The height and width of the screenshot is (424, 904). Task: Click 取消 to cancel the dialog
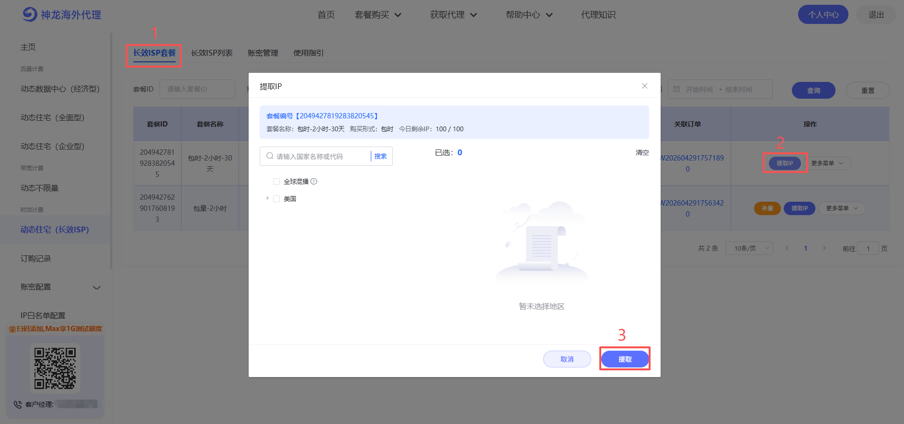[567, 359]
